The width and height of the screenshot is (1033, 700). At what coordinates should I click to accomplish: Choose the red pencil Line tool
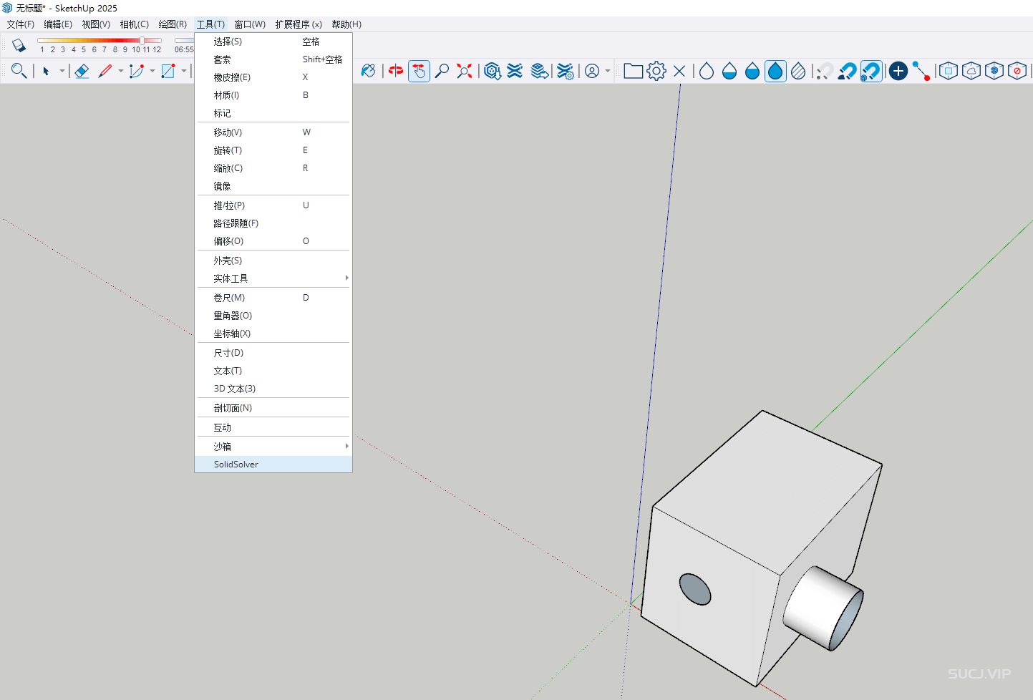tap(105, 71)
